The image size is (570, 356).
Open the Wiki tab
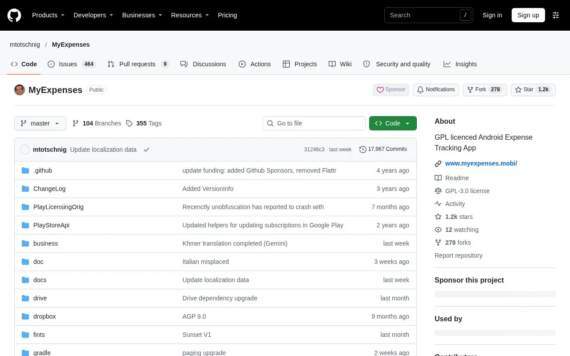click(340, 64)
